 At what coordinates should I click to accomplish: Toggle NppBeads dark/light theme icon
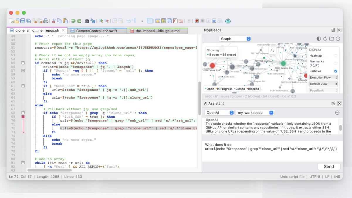tap(319, 39)
